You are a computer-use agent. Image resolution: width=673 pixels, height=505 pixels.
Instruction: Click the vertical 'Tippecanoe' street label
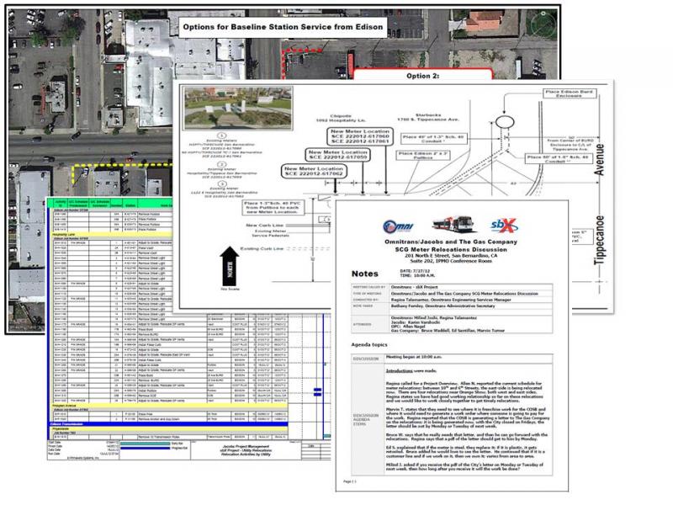[x=599, y=240]
